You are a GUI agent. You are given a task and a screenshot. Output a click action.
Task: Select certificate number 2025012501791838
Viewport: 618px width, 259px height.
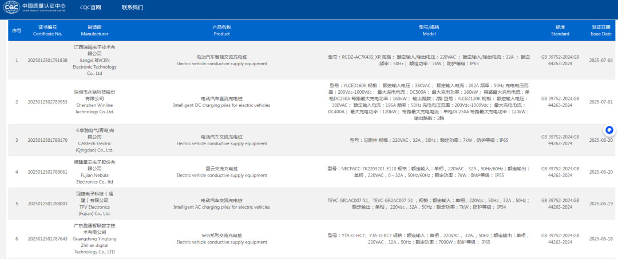47,60
